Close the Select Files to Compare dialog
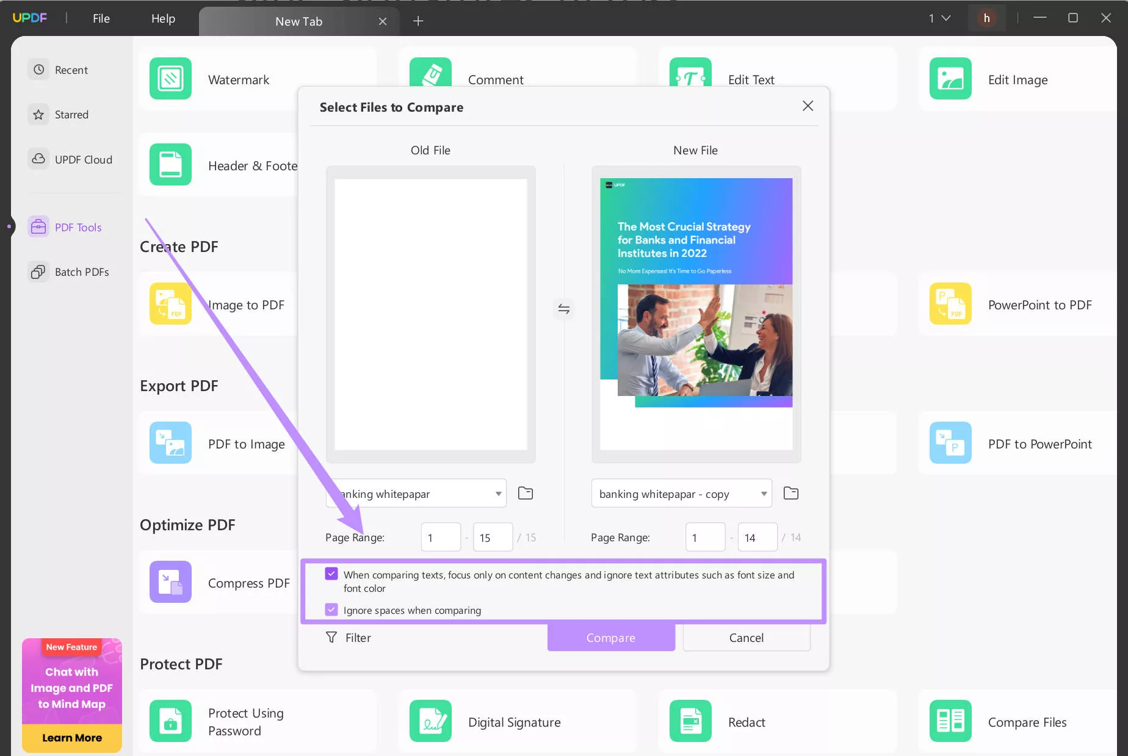The image size is (1128, 756). [808, 106]
